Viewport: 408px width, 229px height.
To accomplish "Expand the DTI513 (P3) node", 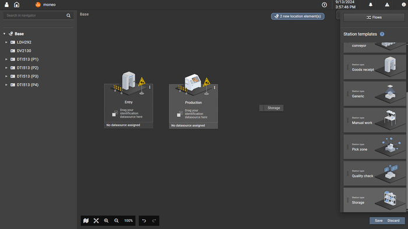I will pyautogui.click(x=6, y=76).
